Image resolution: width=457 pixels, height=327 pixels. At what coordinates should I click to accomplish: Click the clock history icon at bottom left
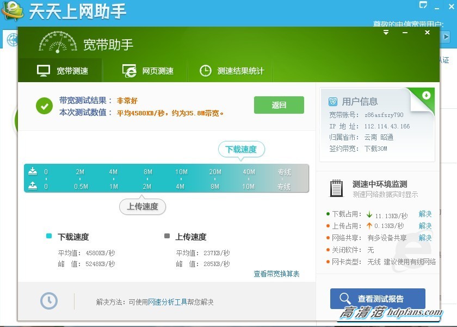tap(48, 300)
